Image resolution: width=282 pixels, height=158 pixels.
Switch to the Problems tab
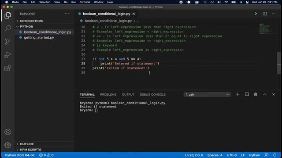108,95
